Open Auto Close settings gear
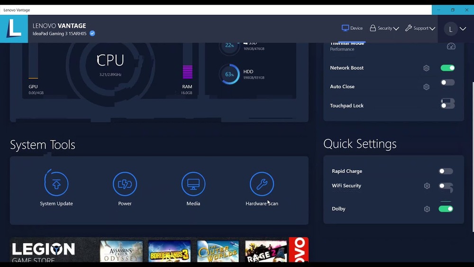 [426, 87]
